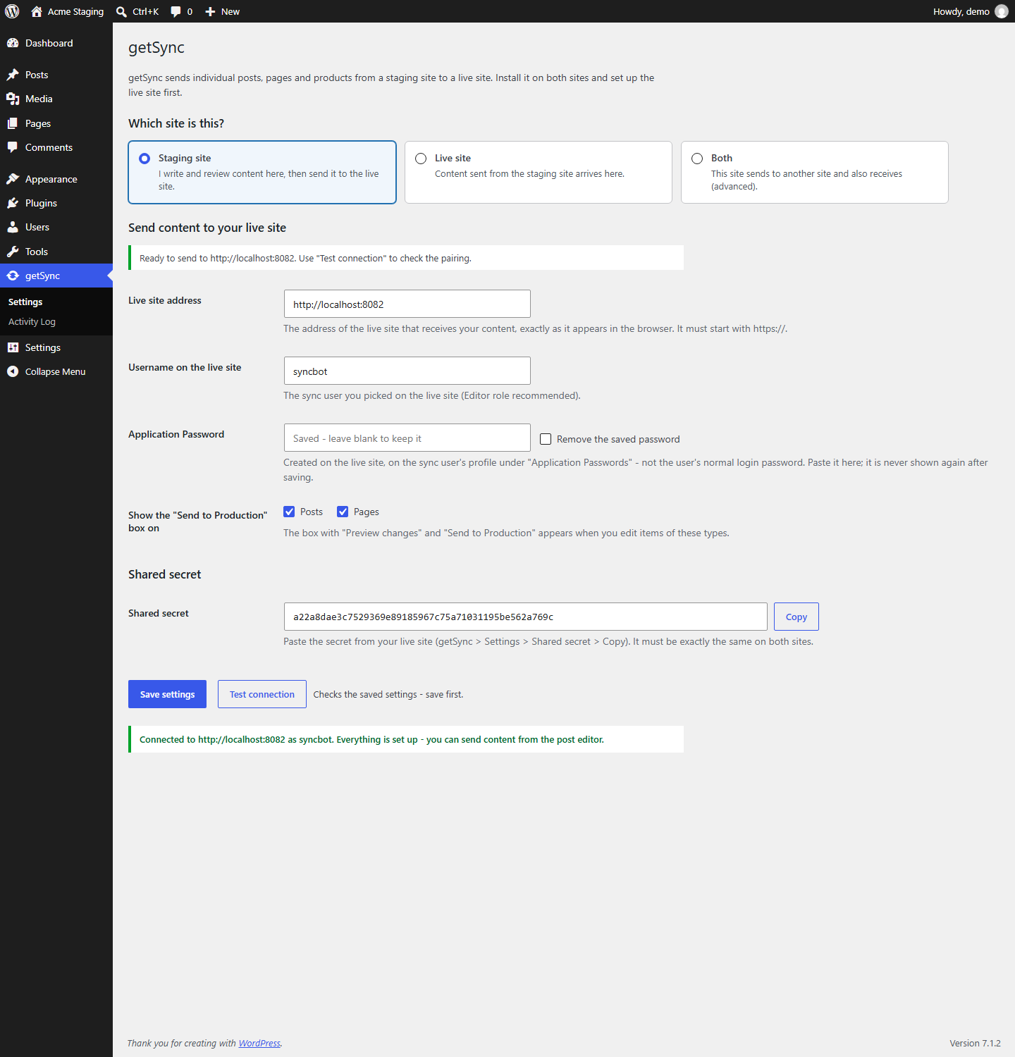Viewport: 1015px width, 1057px height.
Task: Click the Pages icon in sidebar
Action: (x=13, y=123)
